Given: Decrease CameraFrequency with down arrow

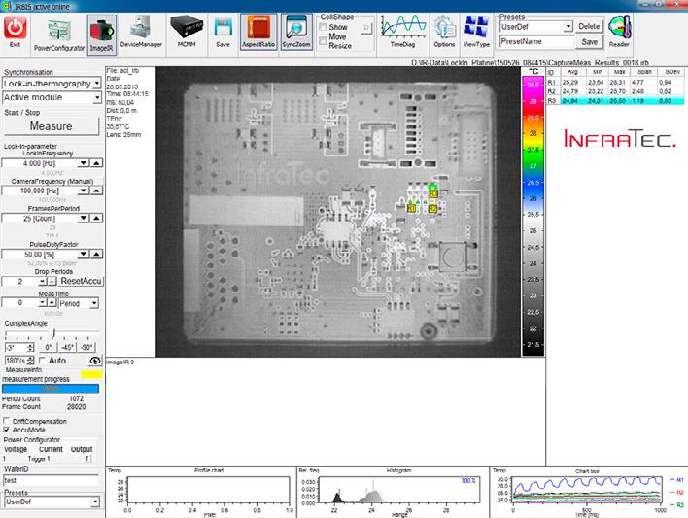Looking at the screenshot, I should (x=84, y=190).
